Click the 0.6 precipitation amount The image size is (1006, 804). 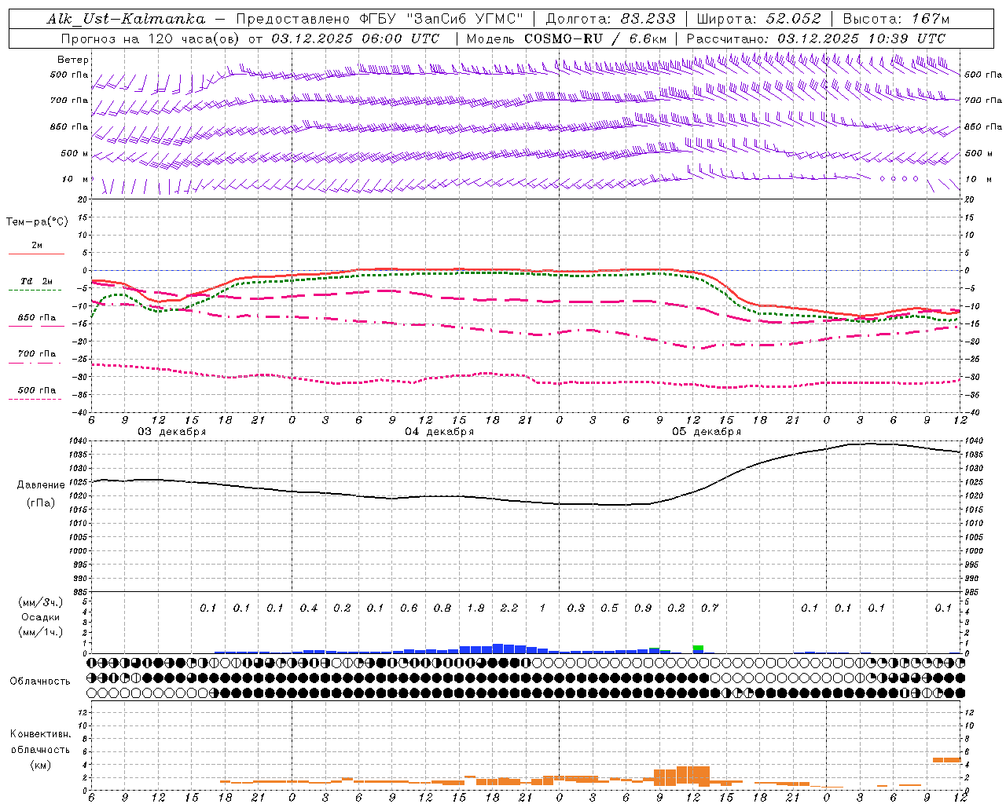(409, 608)
